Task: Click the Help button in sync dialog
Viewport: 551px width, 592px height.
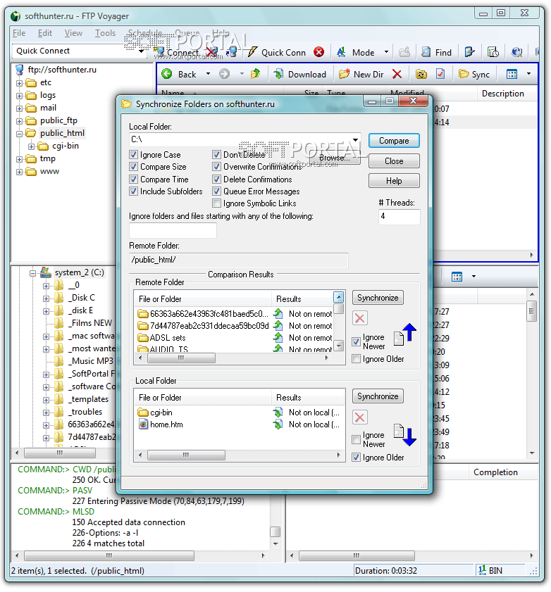Action: point(394,181)
